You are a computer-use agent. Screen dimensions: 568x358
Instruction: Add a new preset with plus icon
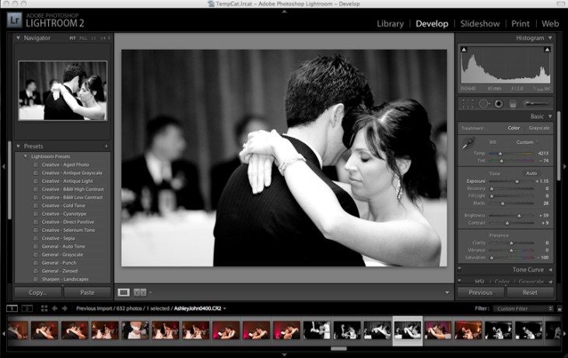106,146
